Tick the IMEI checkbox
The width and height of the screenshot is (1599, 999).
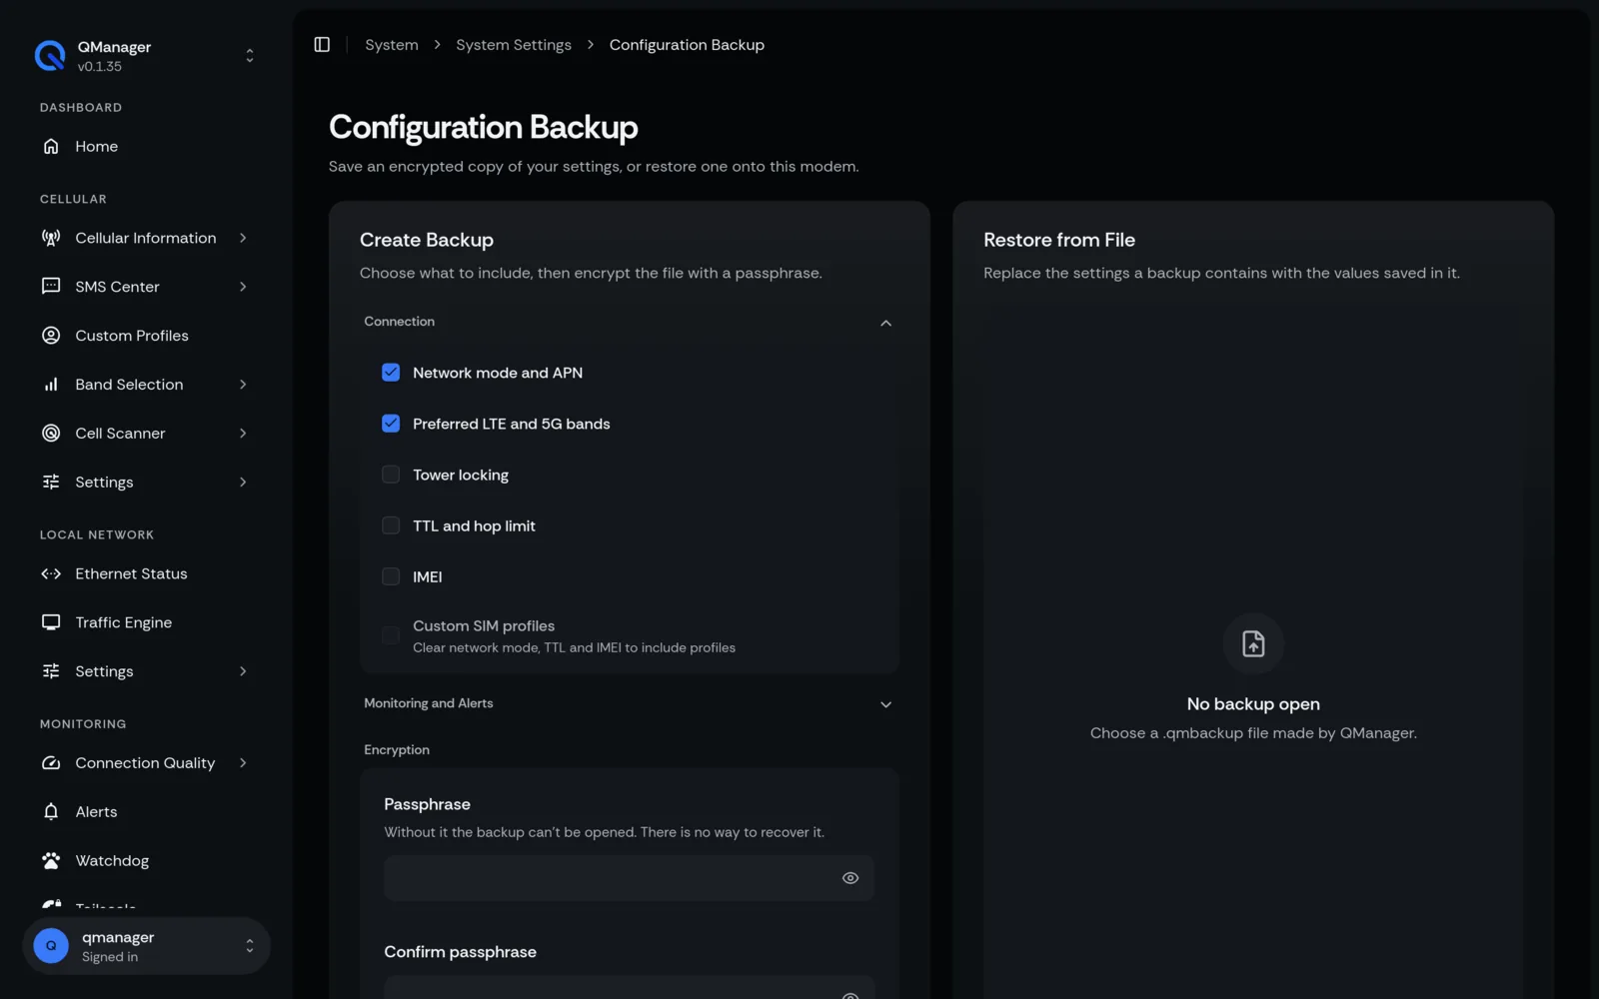(x=391, y=576)
